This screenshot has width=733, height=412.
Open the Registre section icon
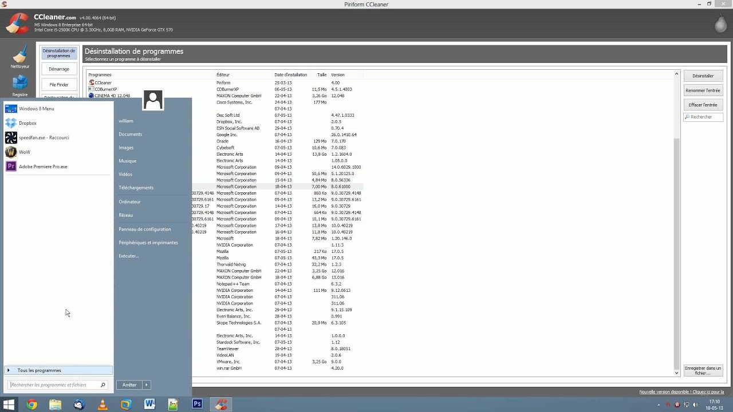coord(20,84)
